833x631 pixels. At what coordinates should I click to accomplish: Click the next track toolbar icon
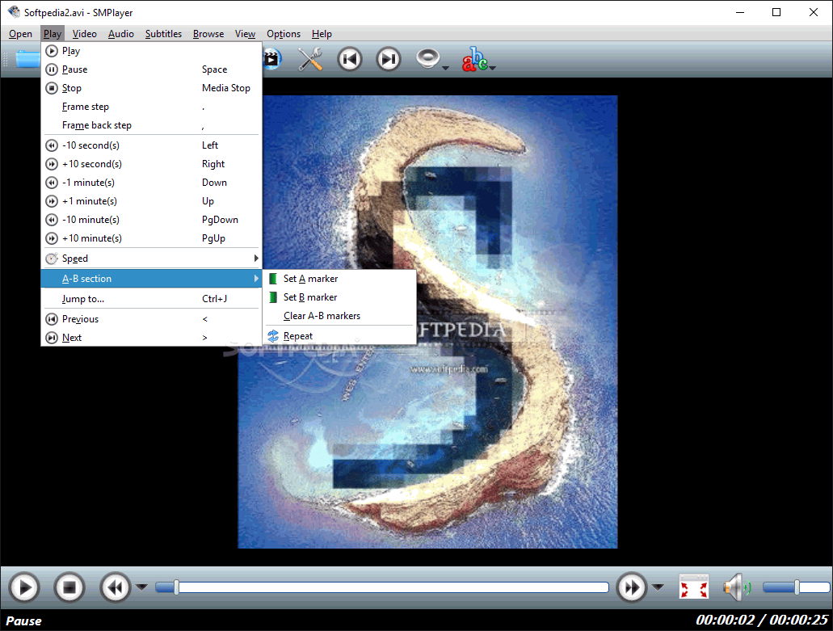coord(389,59)
